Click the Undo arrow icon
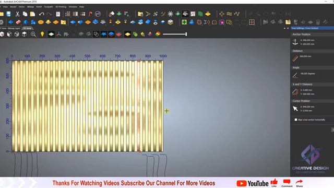The width and height of the screenshot is (334, 188). click(42, 14)
